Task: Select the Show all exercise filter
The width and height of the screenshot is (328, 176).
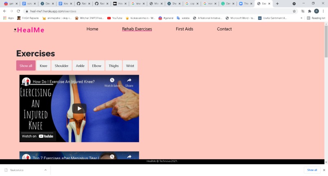Action: [26, 66]
